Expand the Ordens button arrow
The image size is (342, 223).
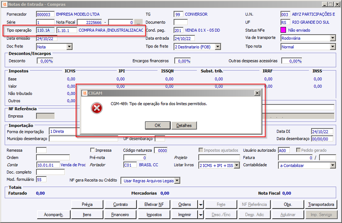(x=200, y=205)
